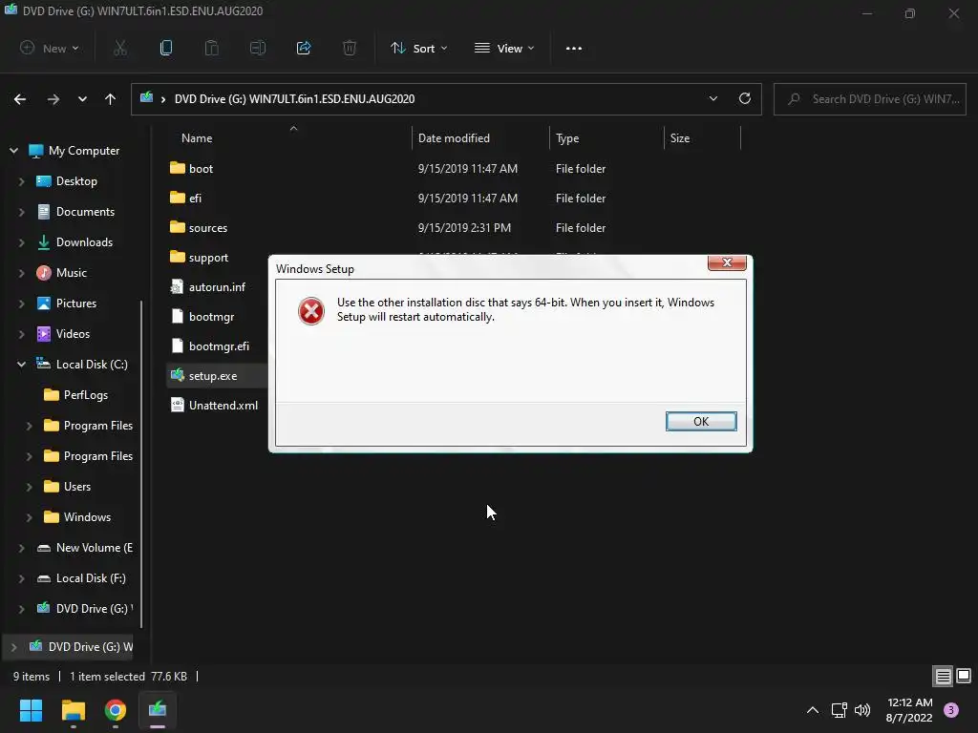Click the Delete trash icon

point(350,48)
